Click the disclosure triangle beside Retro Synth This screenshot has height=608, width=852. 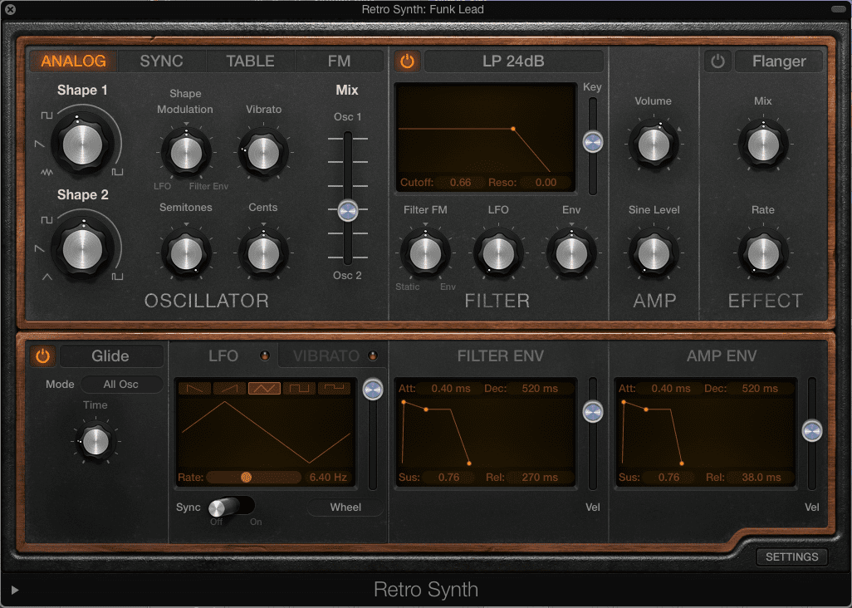[x=13, y=590]
